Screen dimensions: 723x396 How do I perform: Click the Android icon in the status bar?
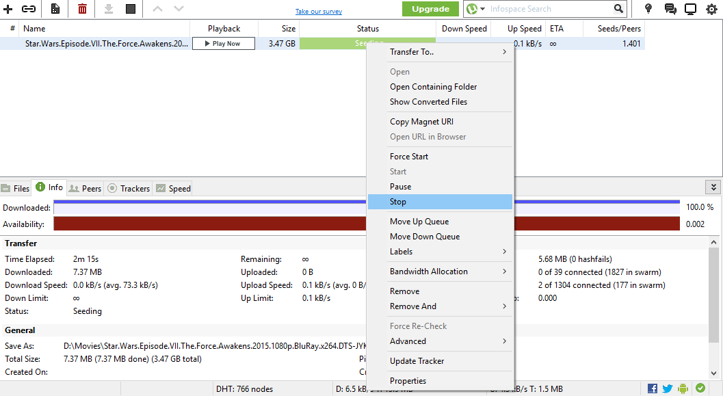click(x=683, y=388)
